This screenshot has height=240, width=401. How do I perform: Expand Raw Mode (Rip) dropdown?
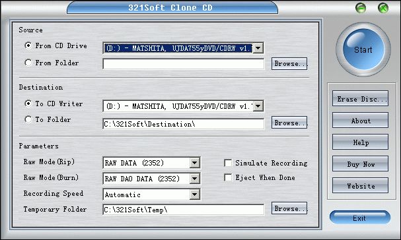(x=195, y=163)
